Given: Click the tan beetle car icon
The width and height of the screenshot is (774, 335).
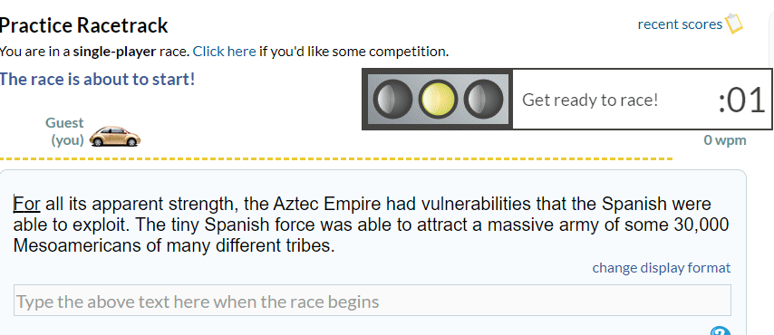Looking at the screenshot, I should point(115,137).
